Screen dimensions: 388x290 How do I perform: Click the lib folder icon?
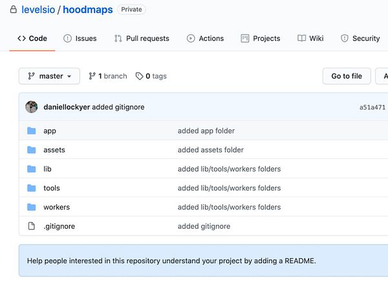31,169
